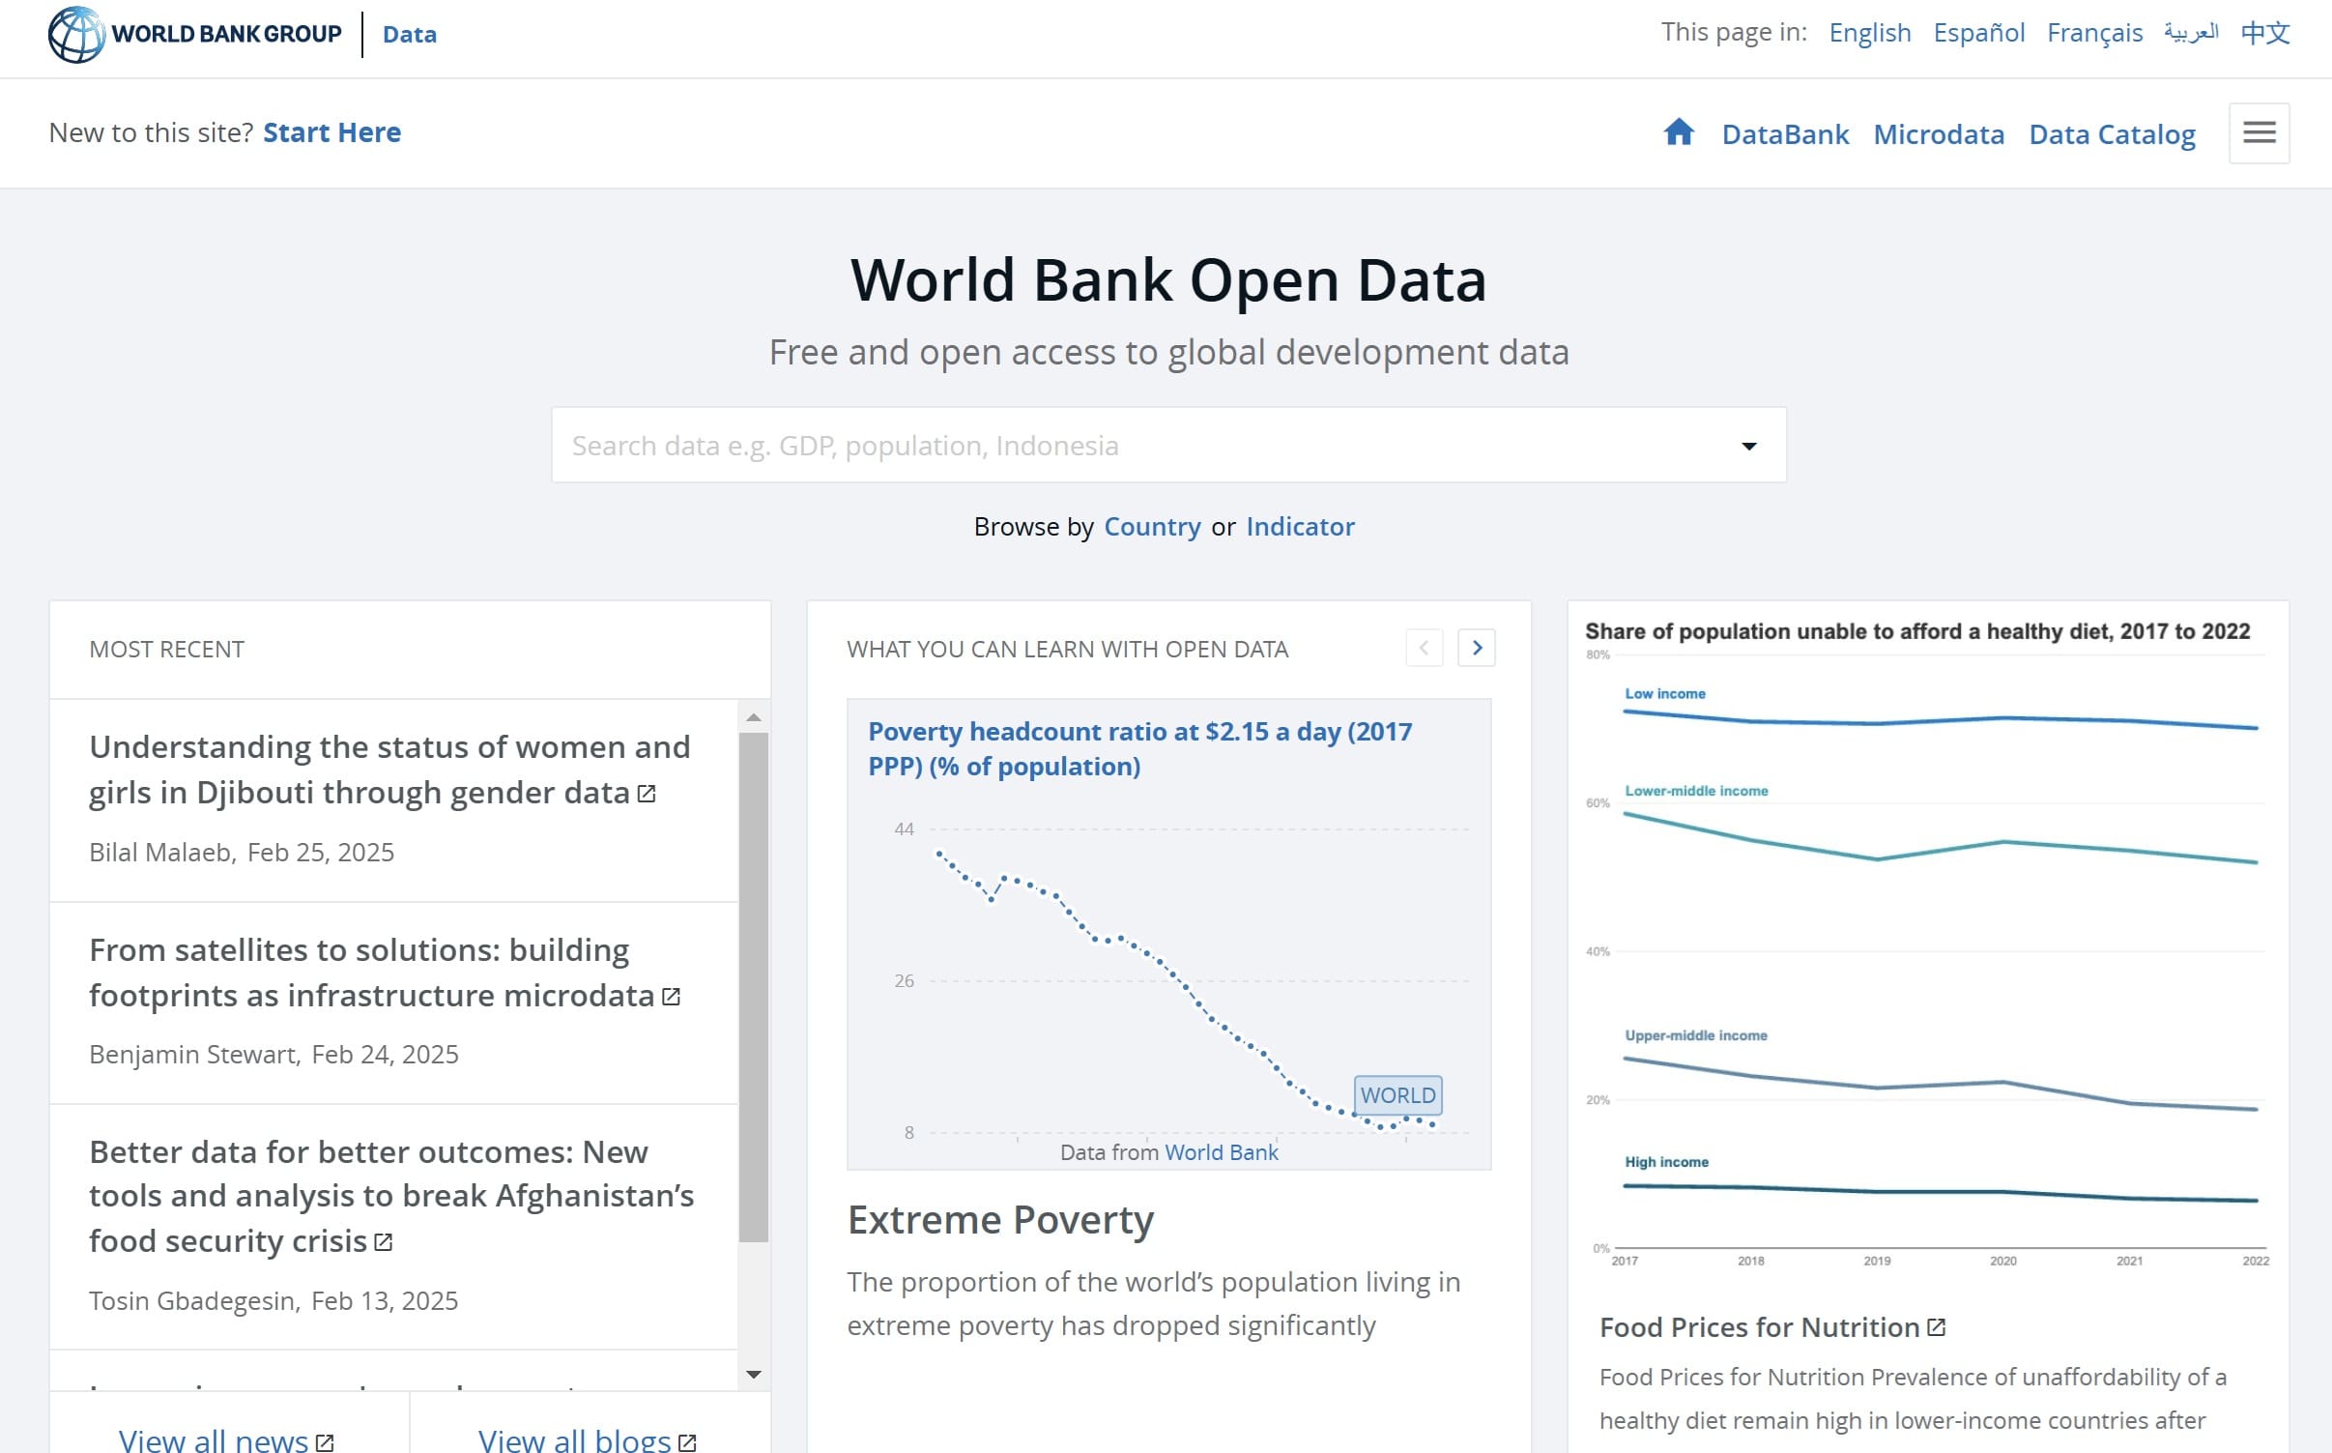Expand the search box dropdown arrow
Image resolution: width=2332 pixels, height=1453 pixels.
(1748, 446)
